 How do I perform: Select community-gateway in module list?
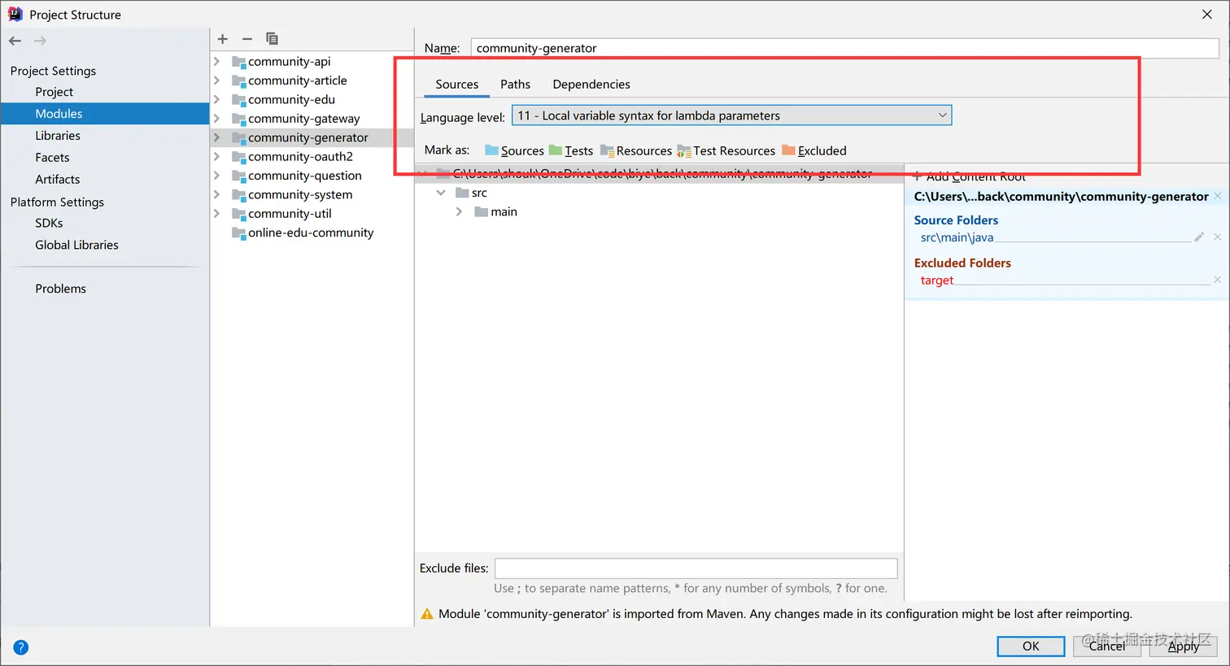304,118
